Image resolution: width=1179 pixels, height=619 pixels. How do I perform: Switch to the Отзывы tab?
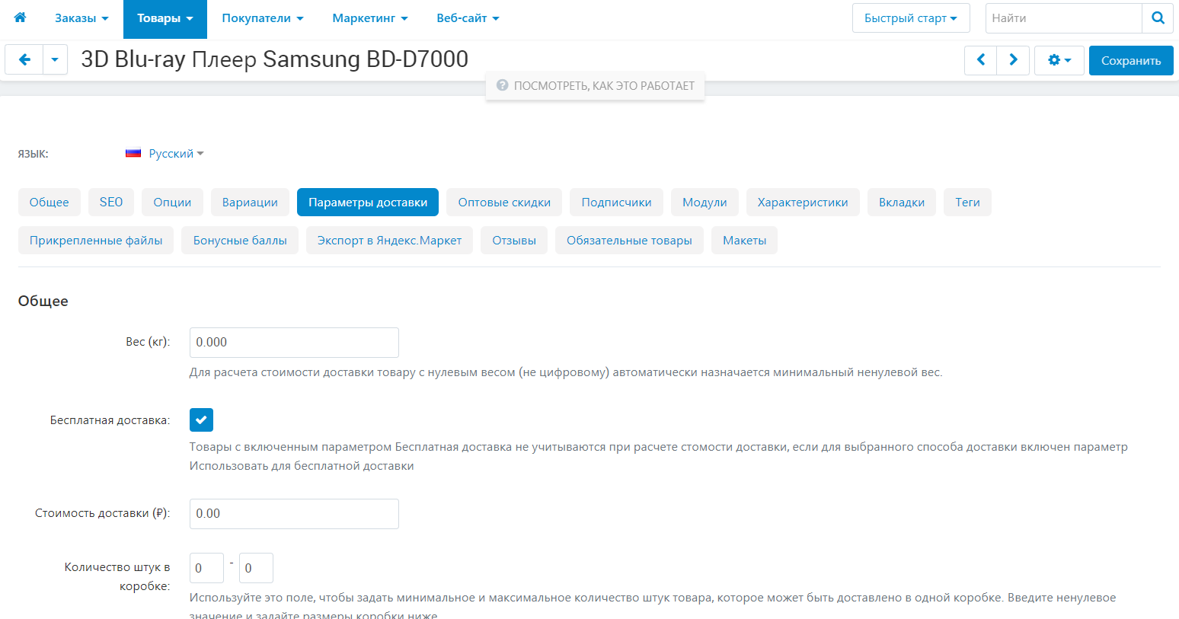tap(514, 240)
